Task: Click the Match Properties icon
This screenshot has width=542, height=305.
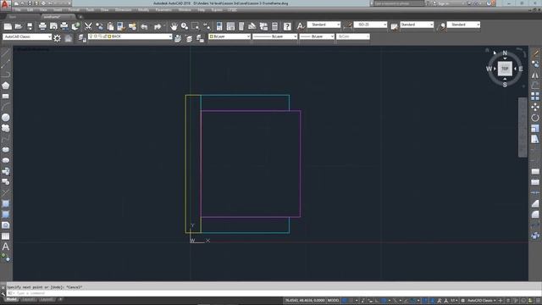Action: [120, 26]
